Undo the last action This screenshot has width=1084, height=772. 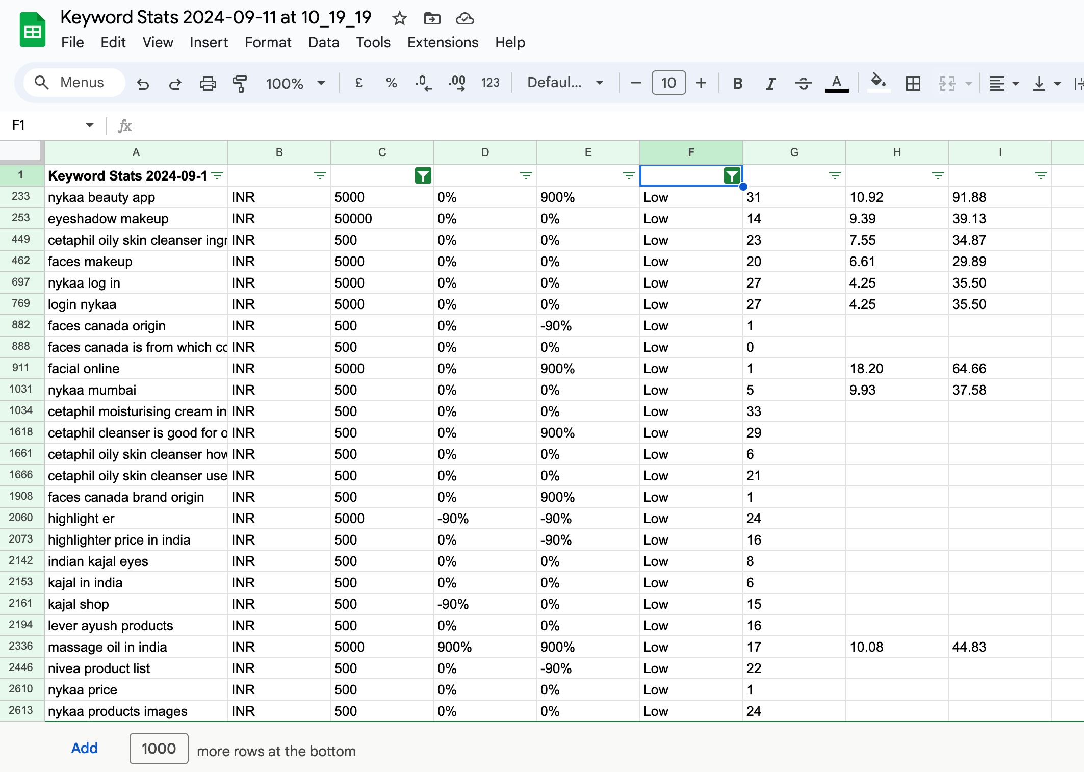point(143,83)
